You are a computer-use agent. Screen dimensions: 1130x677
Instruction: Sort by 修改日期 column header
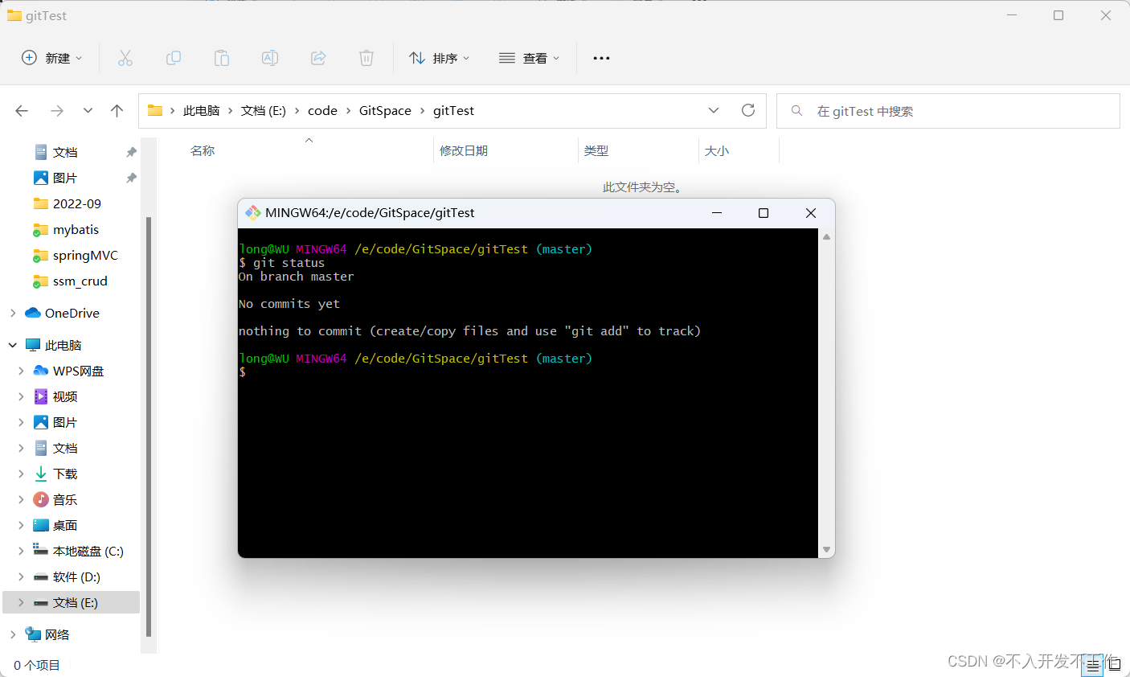pos(464,151)
